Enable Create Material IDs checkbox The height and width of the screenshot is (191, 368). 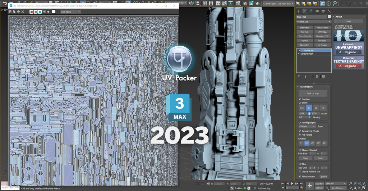point(300,172)
